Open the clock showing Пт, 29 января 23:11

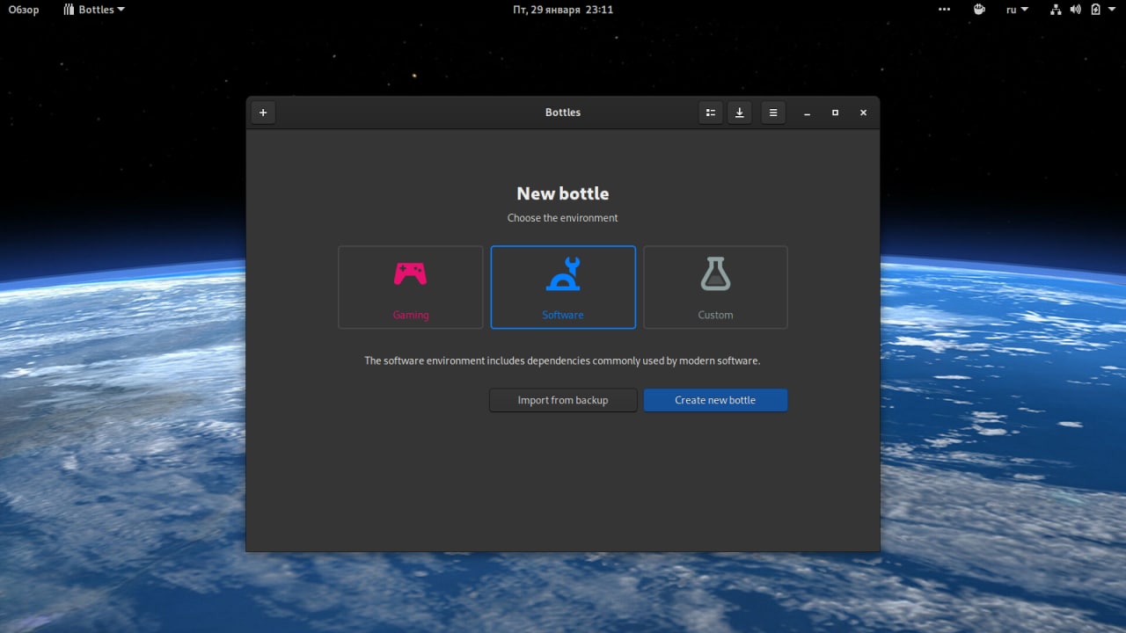[x=563, y=10]
